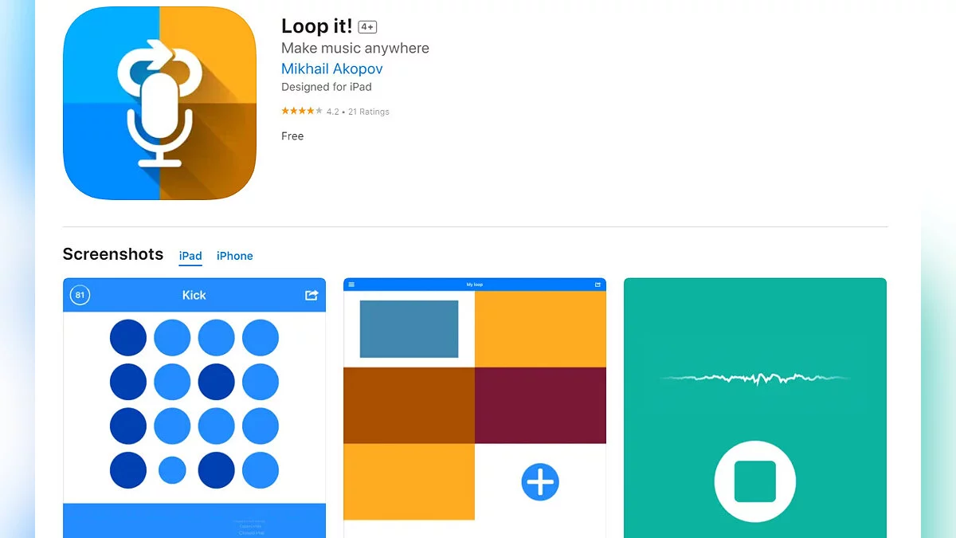Click the share icon in My loop screenshot
The height and width of the screenshot is (538, 956).
click(597, 285)
